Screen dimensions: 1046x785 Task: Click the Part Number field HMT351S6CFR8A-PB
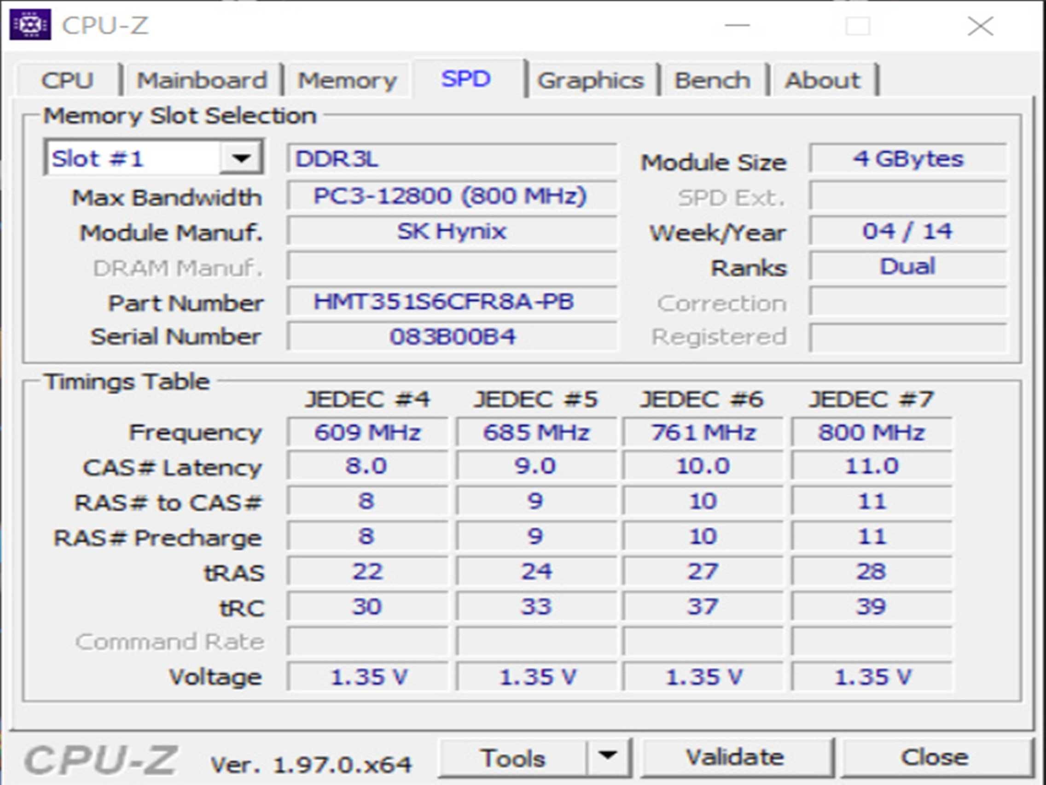tap(452, 301)
